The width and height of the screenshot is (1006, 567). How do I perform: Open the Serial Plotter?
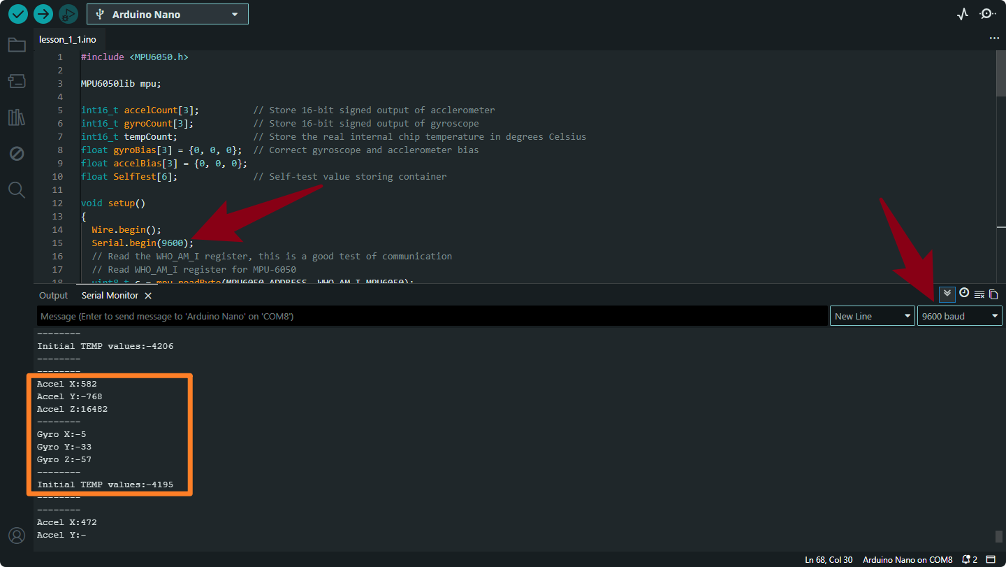tap(963, 14)
